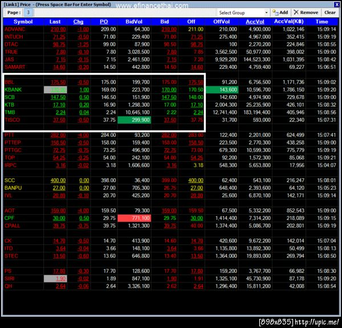Click the Remove button
Screen dimensions: 342x328
[x=306, y=13]
